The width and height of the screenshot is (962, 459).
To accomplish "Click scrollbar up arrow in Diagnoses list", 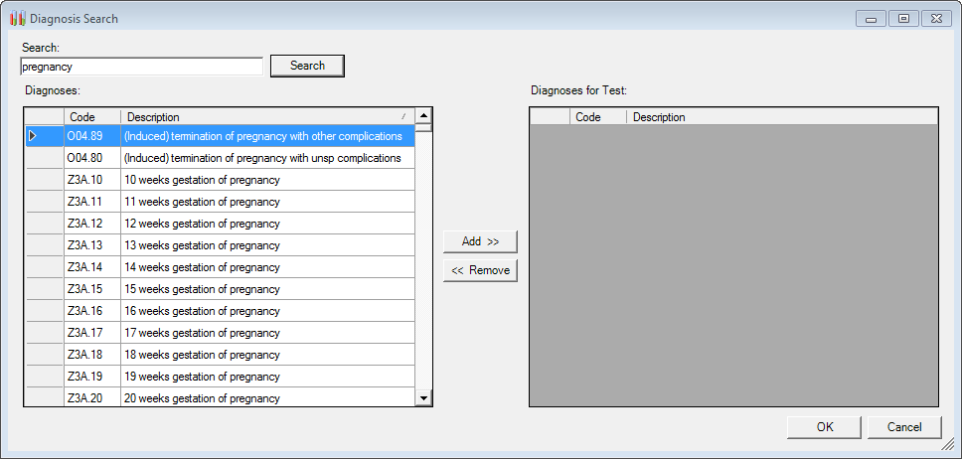I will [x=424, y=116].
